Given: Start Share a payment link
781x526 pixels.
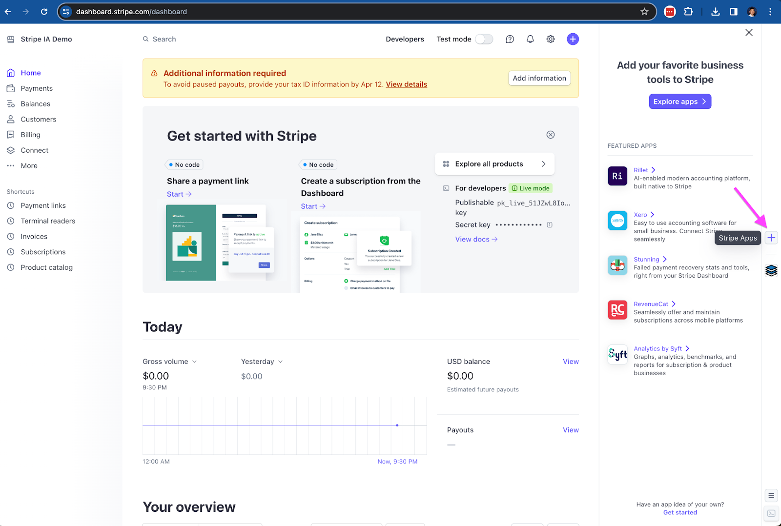Looking at the screenshot, I should click(179, 194).
